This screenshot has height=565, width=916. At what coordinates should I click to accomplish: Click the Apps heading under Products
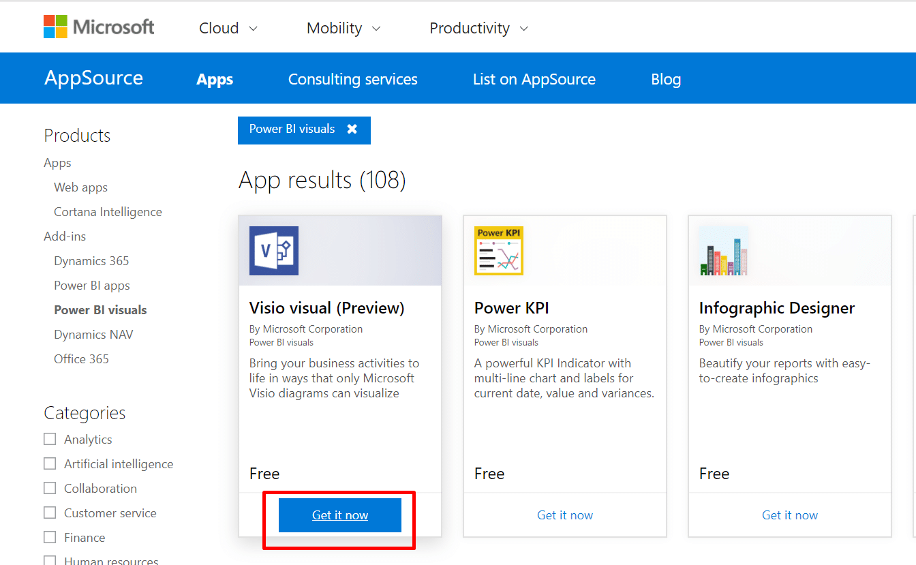(57, 163)
